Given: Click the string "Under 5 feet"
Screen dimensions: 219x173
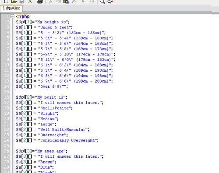Looking at the screenshot, I should tap(55, 27).
